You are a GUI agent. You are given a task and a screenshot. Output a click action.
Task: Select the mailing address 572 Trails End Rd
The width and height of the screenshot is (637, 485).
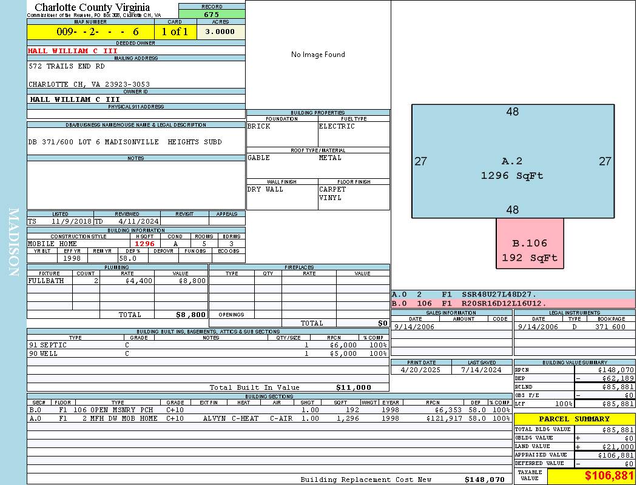pyautogui.click(x=67, y=66)
